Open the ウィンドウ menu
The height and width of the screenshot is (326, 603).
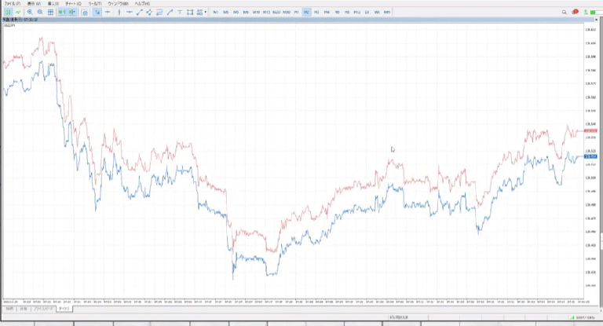point(118,3)
